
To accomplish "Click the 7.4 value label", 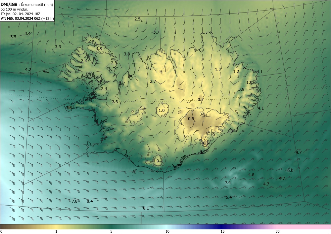I will (x=228, y=183).
